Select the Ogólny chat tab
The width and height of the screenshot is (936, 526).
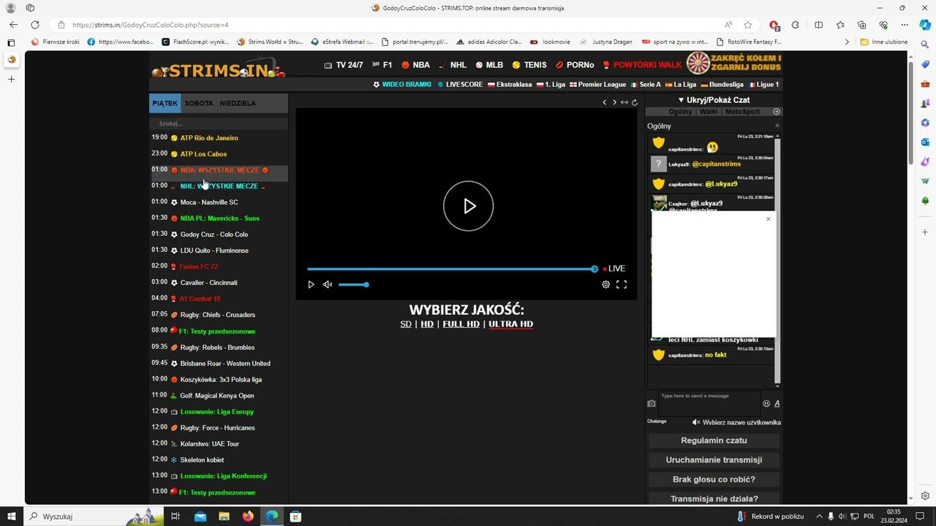tap(680, 112)
